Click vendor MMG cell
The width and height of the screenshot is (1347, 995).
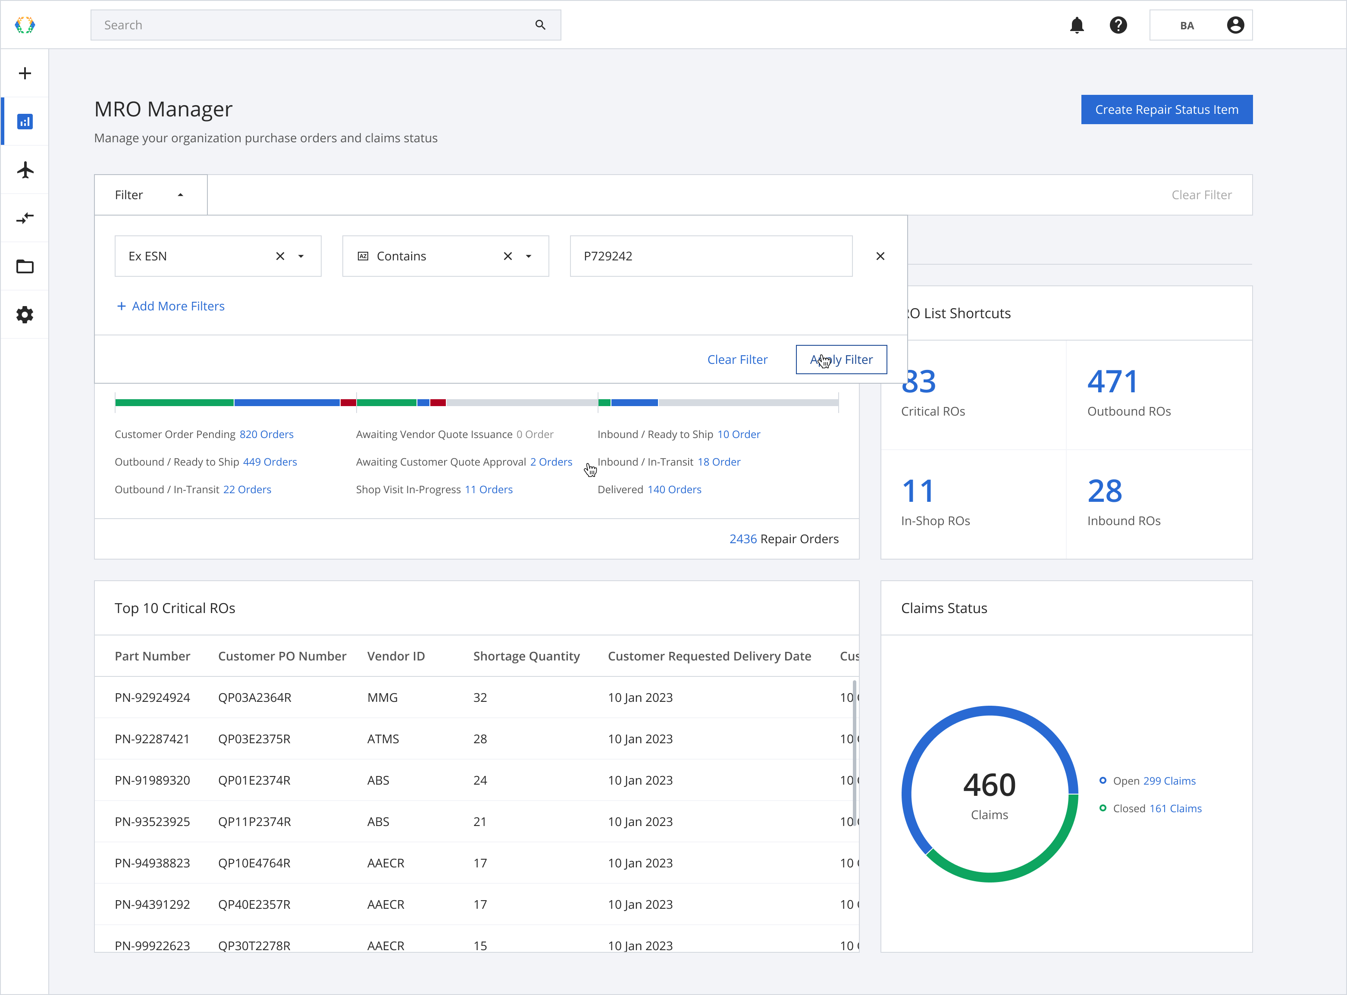point(382,698)
